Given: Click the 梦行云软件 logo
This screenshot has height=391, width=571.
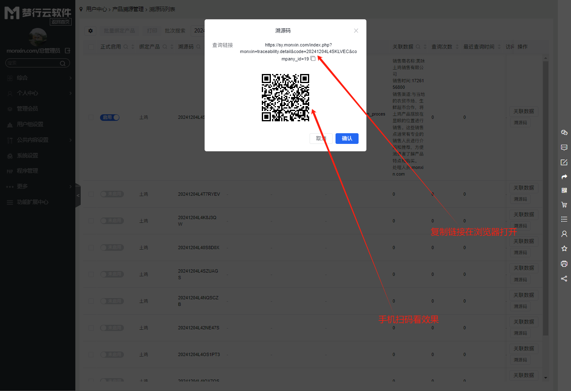Looking at the screenshot, I should click(38, 13).
